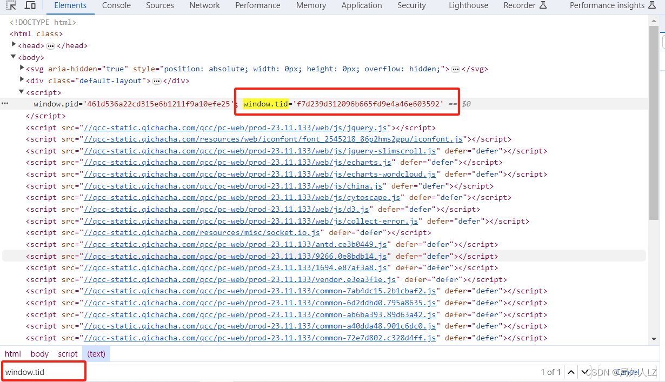665x382 pixels.
Task: Cancel the DOM search
Action: tap(627, 372)
